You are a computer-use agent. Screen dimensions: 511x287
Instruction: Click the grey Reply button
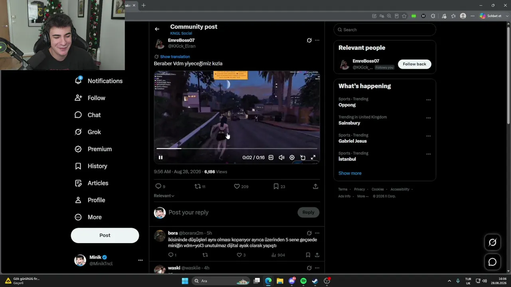click(x=308, y=212)
